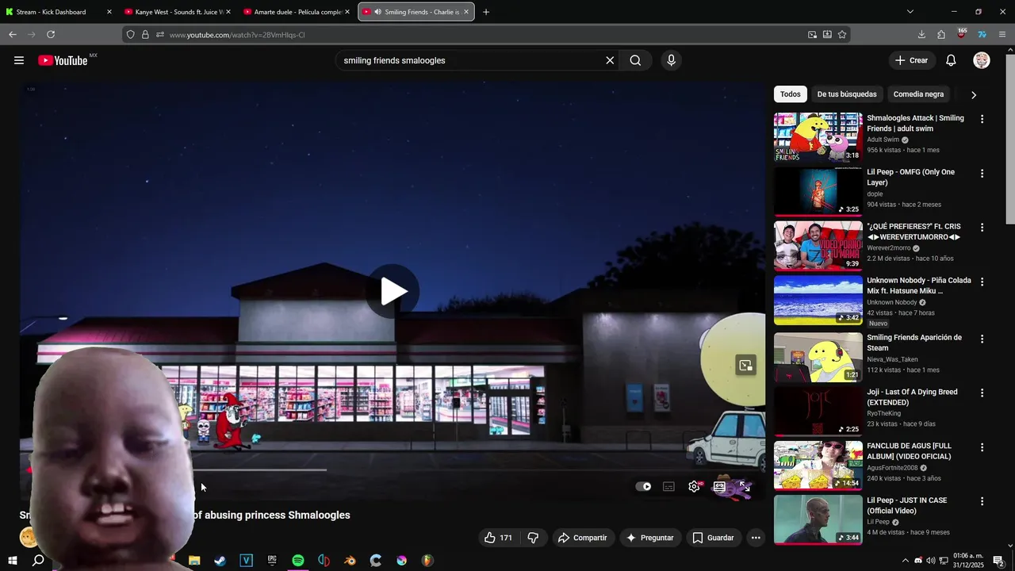
Task: Open Spotify from the taskbar
Action: (297, 561)
